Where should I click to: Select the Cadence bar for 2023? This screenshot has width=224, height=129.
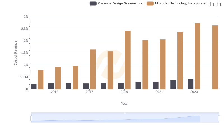(190, 84)
